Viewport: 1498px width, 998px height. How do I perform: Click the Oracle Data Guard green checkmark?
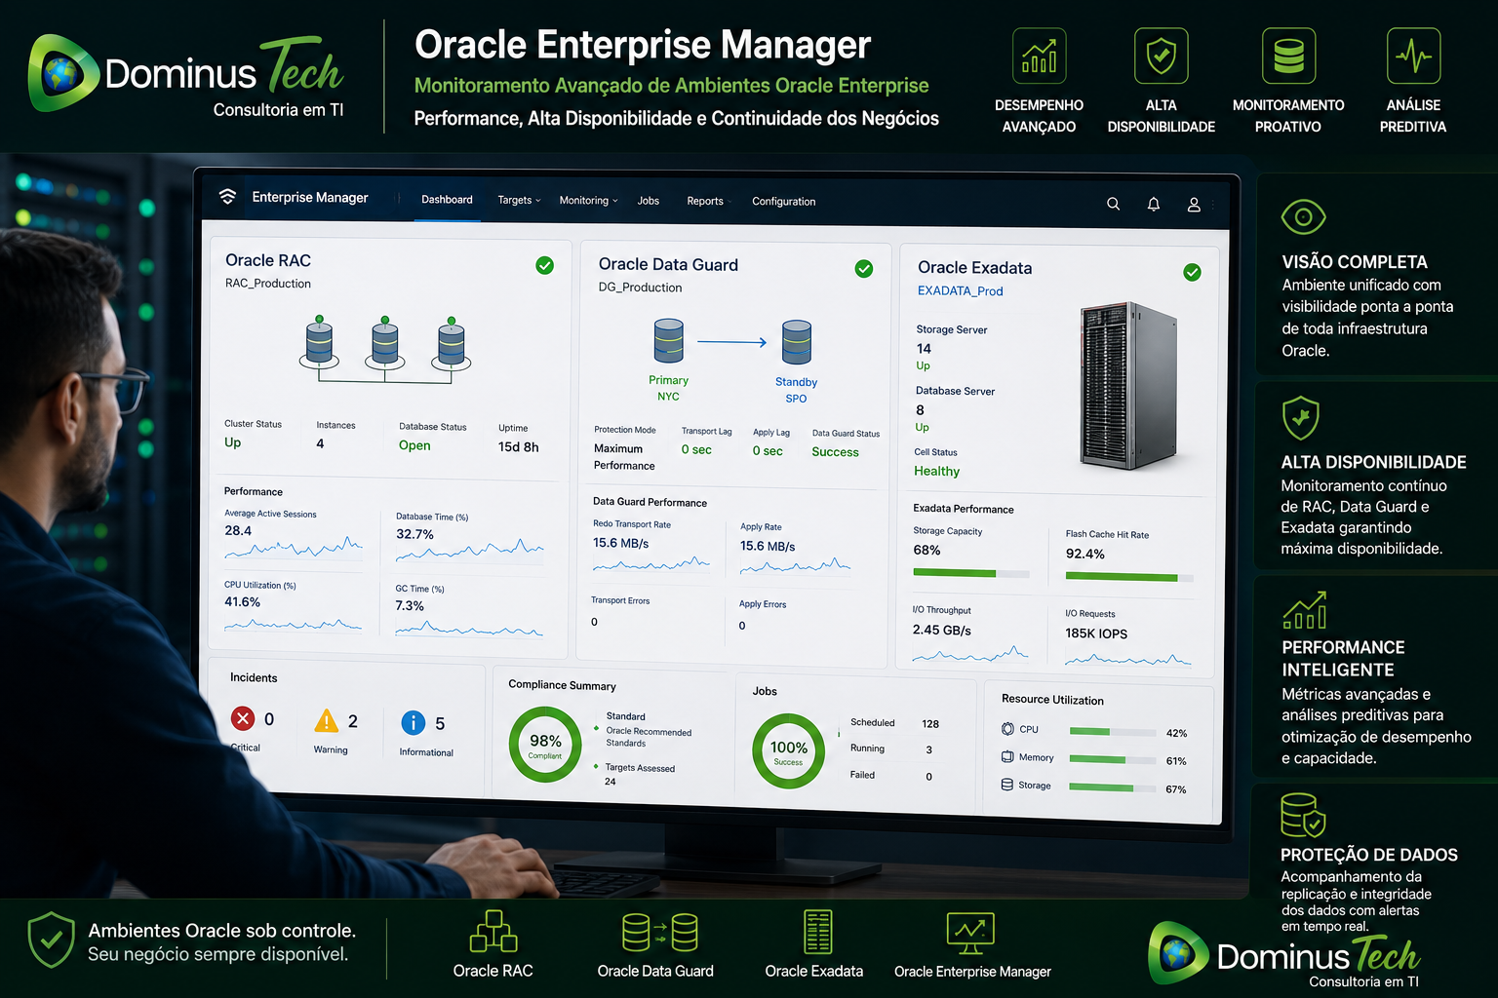click(x=863, y=269)
